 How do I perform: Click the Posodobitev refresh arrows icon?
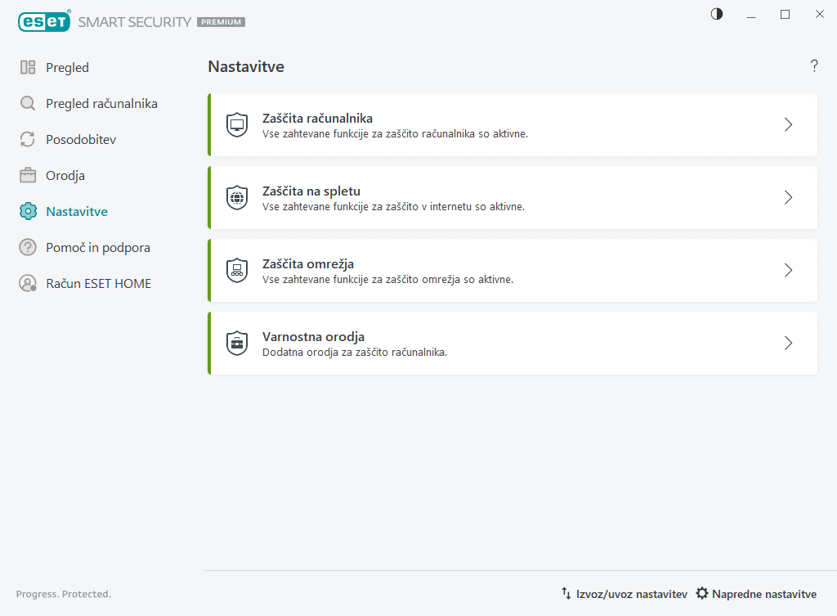28,140
